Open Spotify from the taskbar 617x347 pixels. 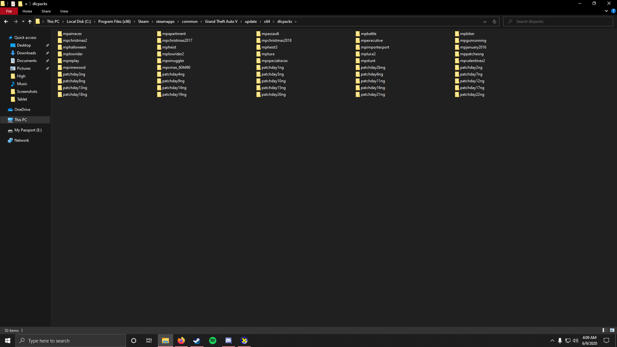[213, 341]
